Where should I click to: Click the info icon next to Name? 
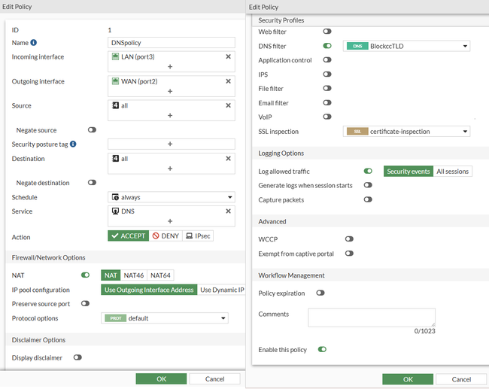coord(34,43)
